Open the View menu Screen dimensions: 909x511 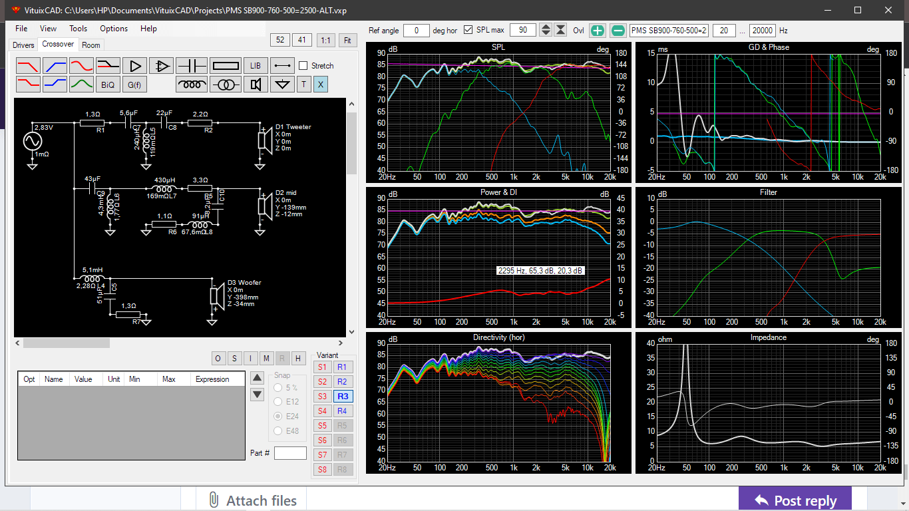pos(48,29)
